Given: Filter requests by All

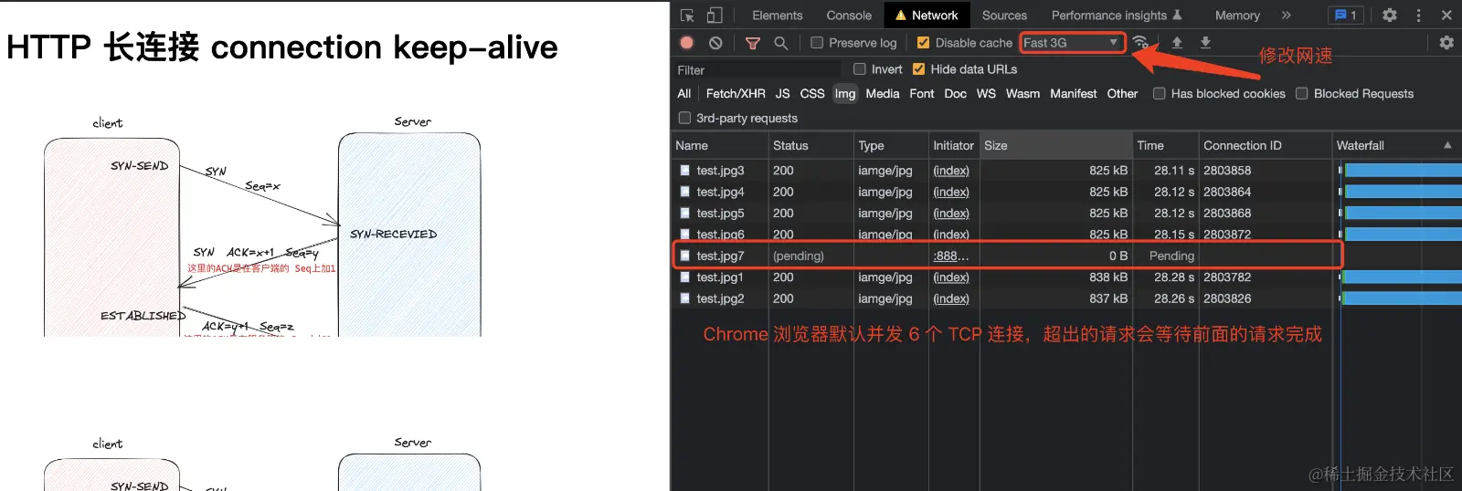Looking at the screenshot, I should pos(683,94).
